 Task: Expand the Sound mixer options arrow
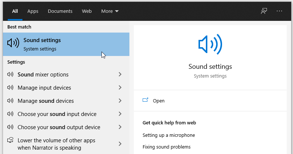coord(120,74)
